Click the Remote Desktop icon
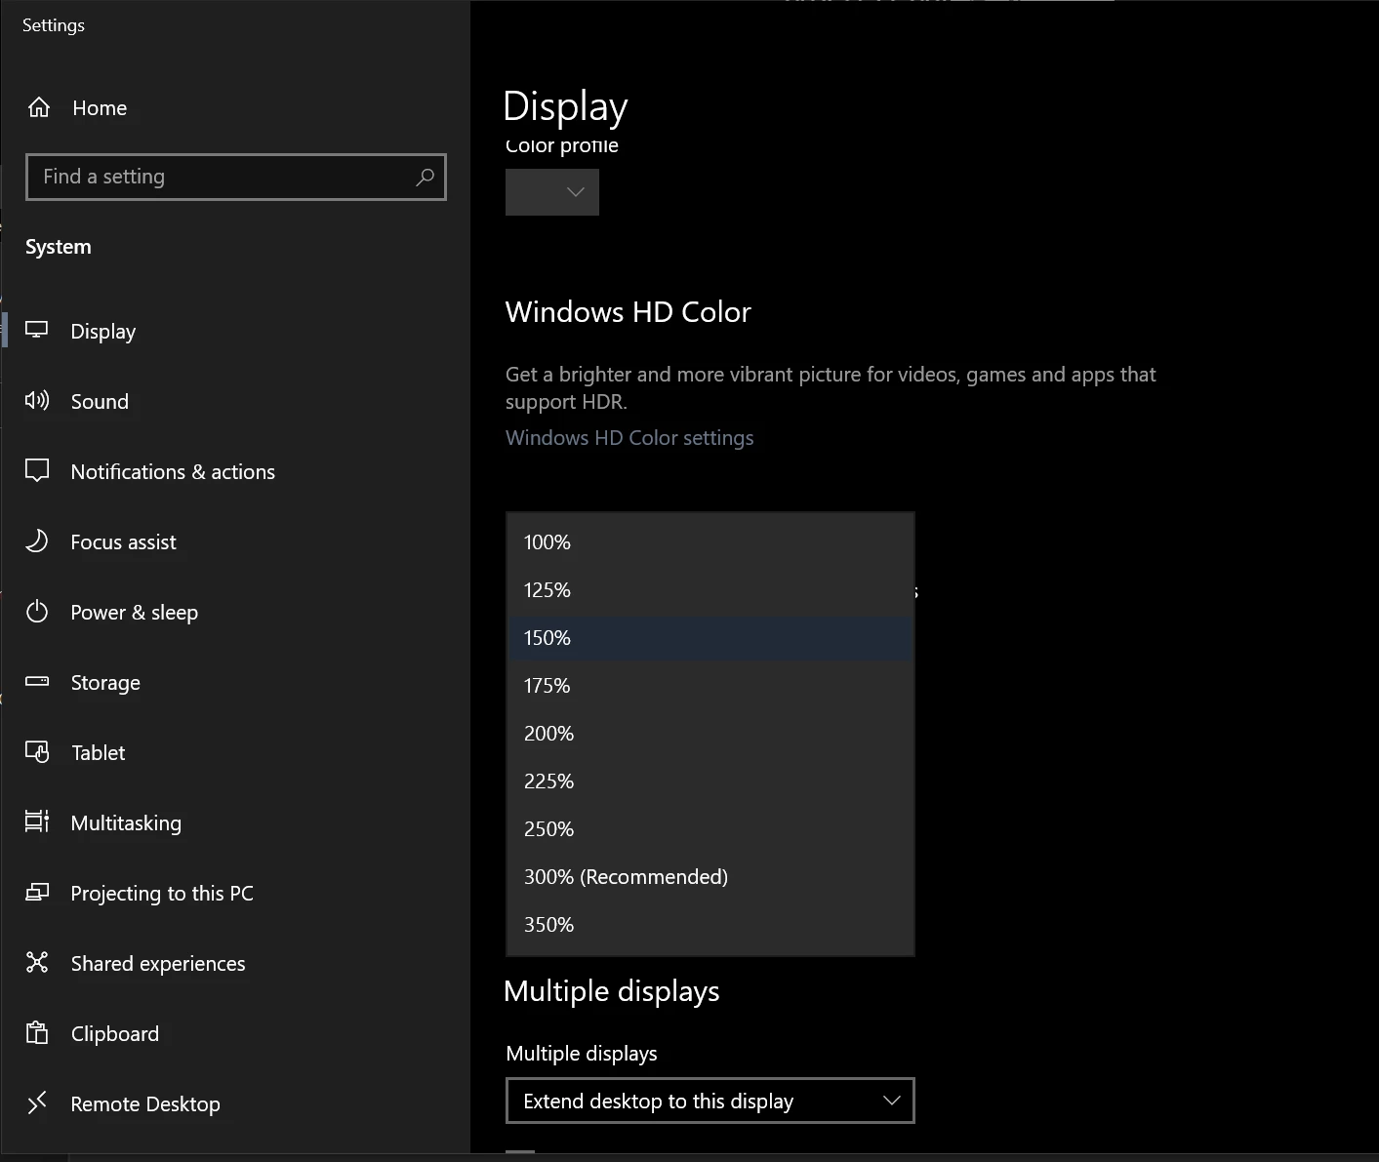This screenshot has width=1379, height=1162. (37, 1102)
